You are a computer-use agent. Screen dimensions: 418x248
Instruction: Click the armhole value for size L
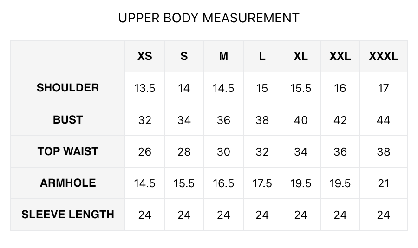[x=262, y=183]
